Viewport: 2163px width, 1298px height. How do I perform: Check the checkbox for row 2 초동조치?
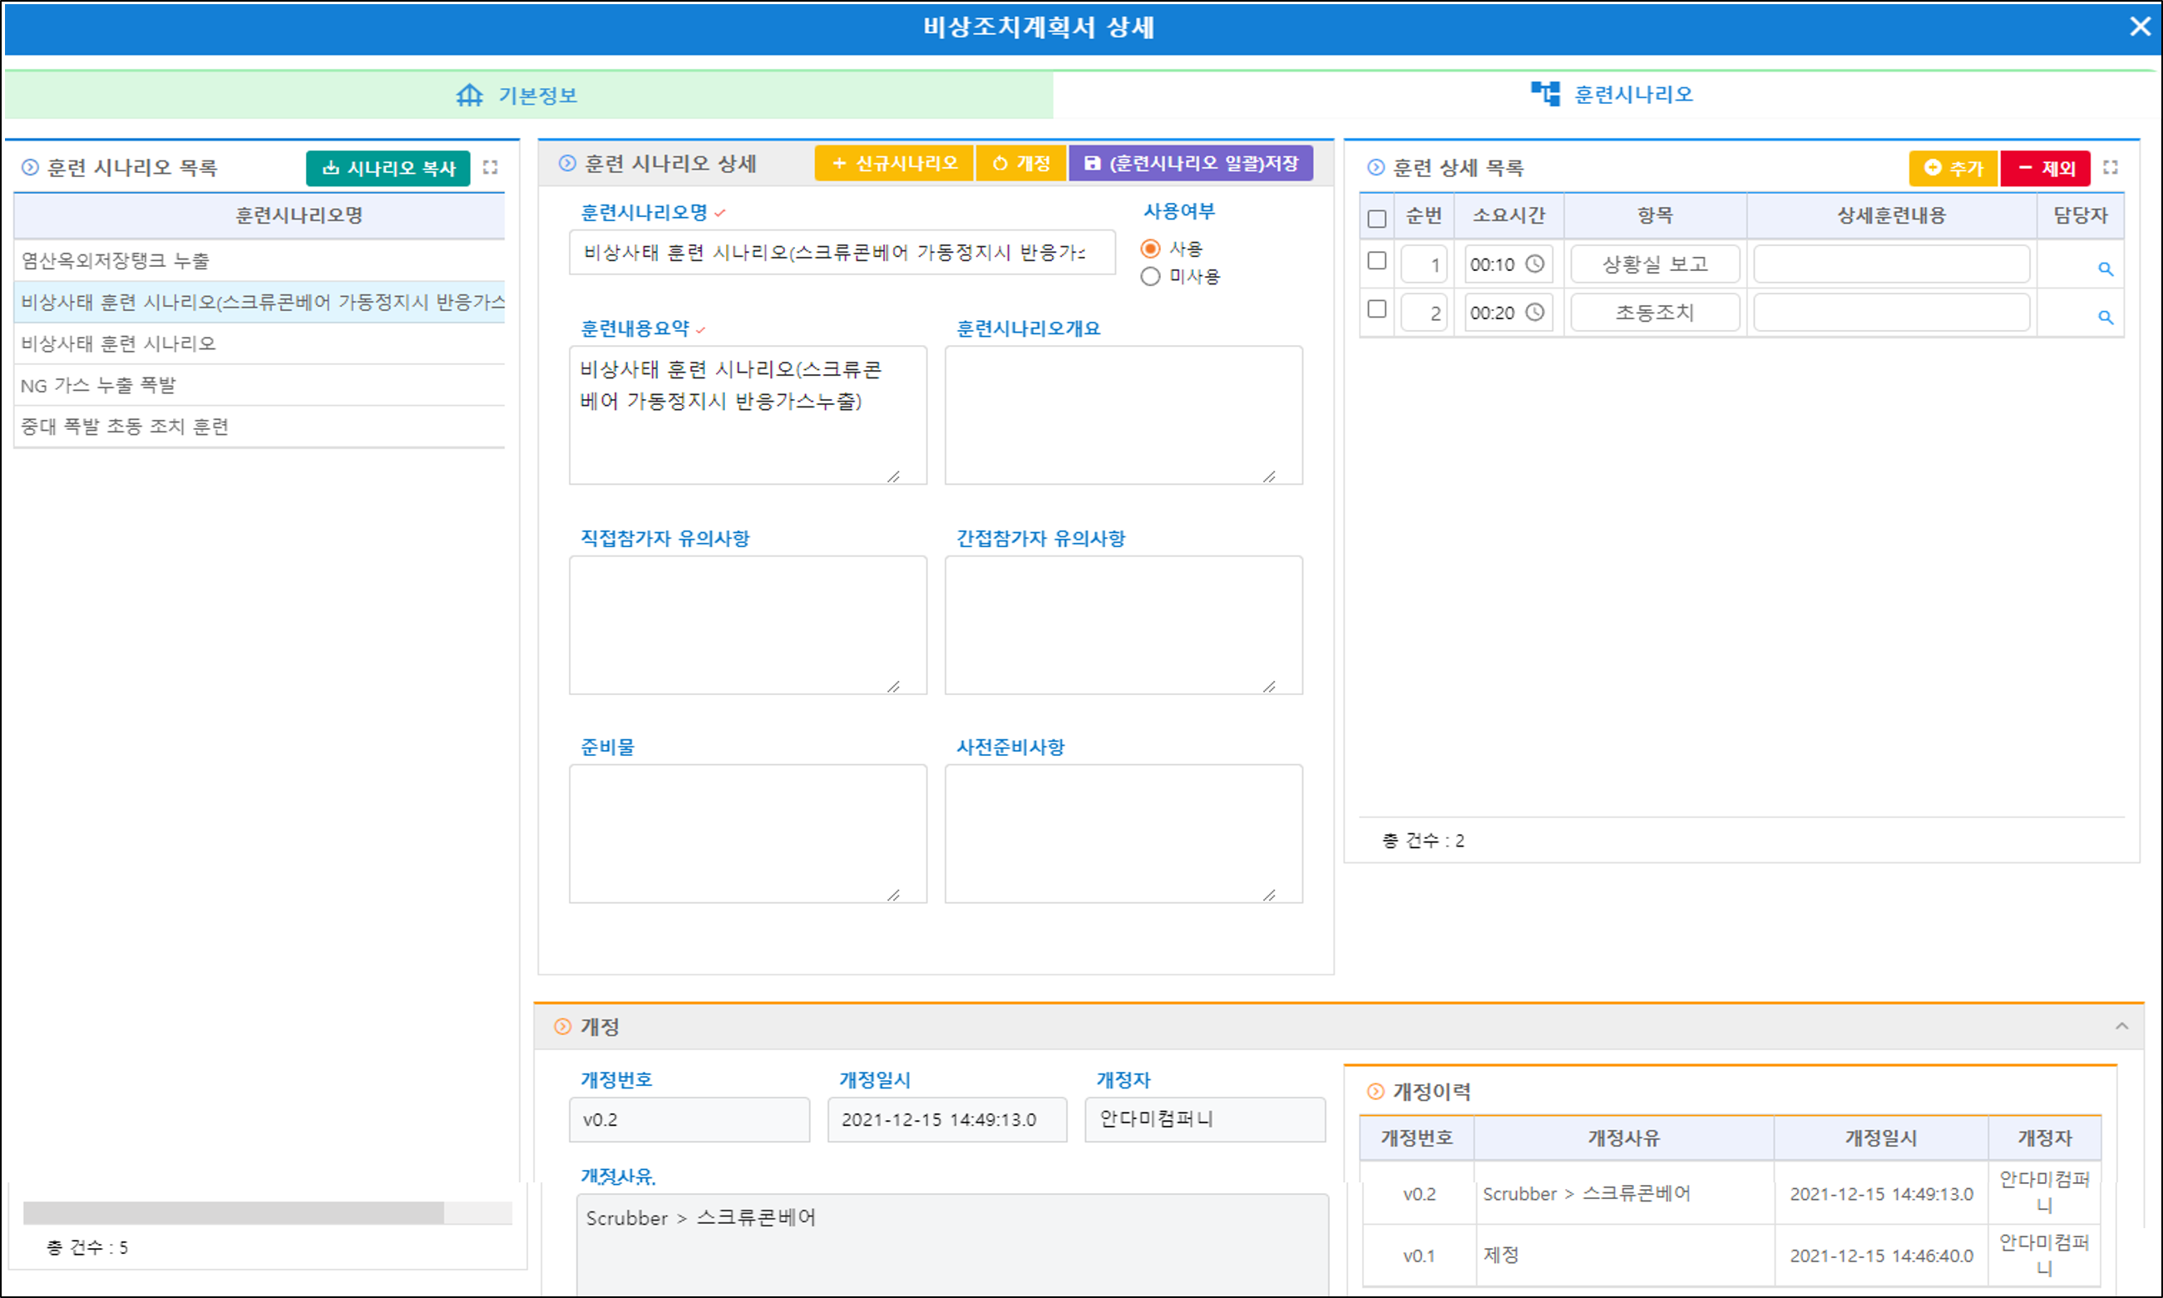tap(1376, 308)
